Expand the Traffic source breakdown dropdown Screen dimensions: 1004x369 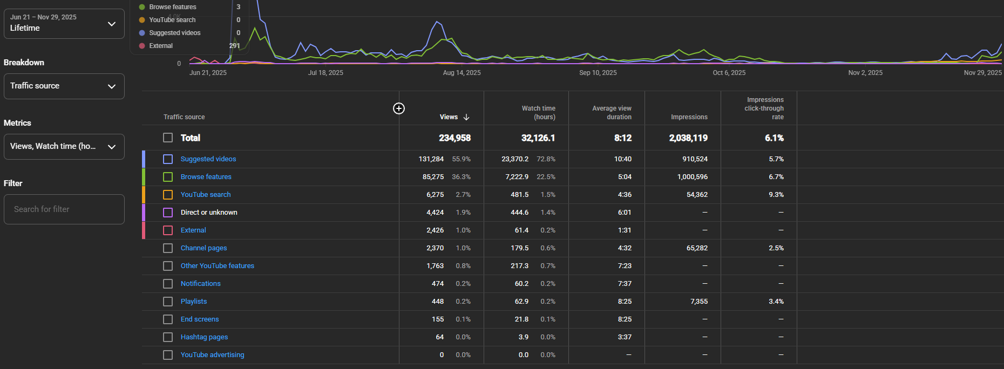[x=64, y=86]
